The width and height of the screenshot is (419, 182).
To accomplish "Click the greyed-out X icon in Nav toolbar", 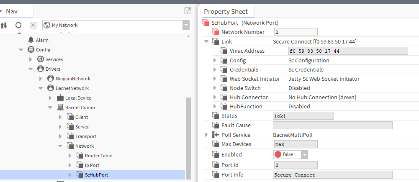I will [x=33, y=25].
